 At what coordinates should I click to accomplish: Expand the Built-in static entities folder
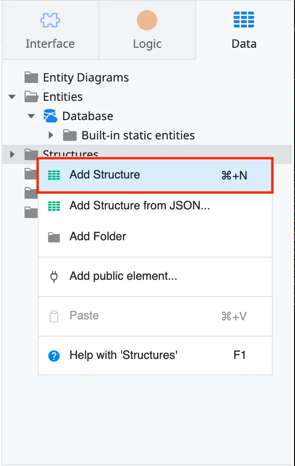(x=52, y=136)
